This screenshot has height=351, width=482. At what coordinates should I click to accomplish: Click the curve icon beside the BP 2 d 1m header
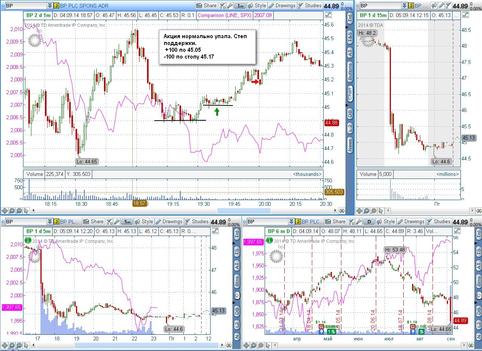pos(328,15)
